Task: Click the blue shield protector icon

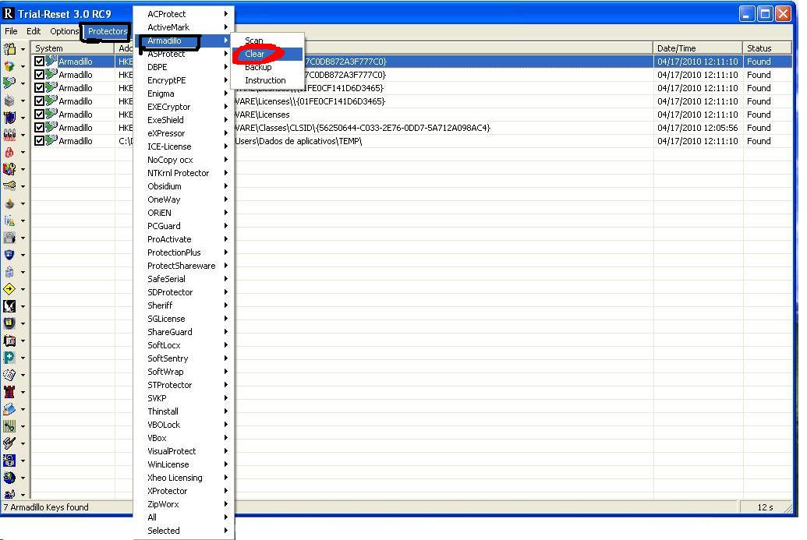Action: 9,255
